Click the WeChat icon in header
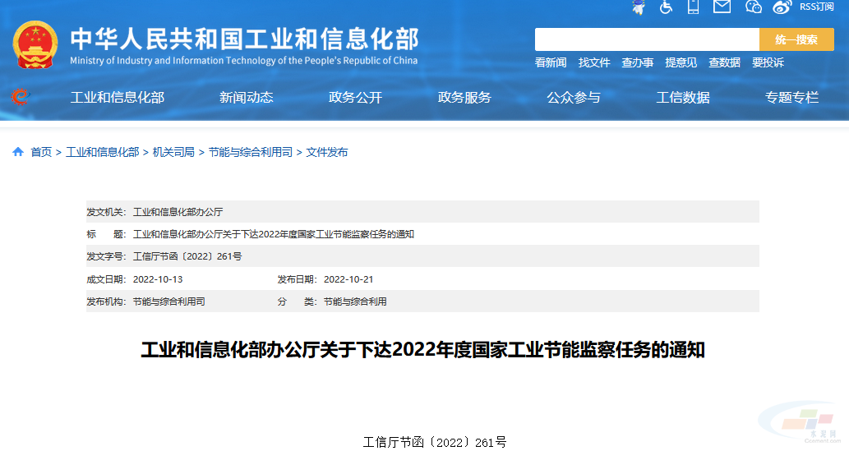This screenshot has width=849, height=451. click(x=754, y=7)
